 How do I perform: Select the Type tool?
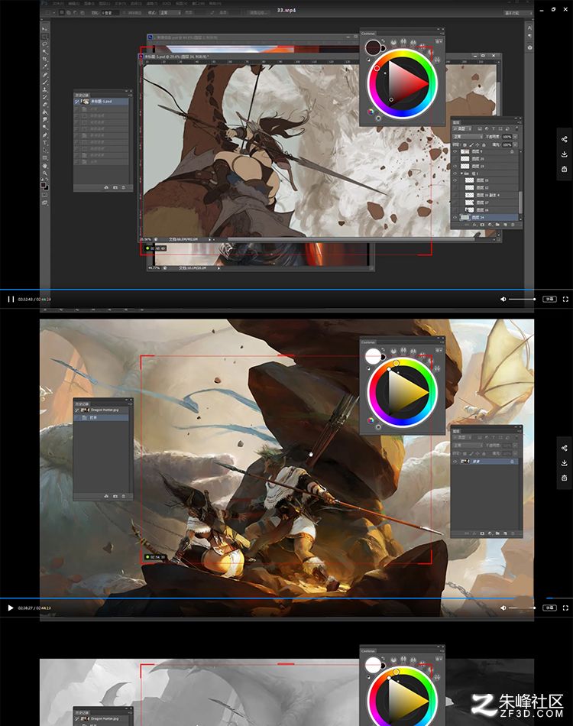pos(44,142)
